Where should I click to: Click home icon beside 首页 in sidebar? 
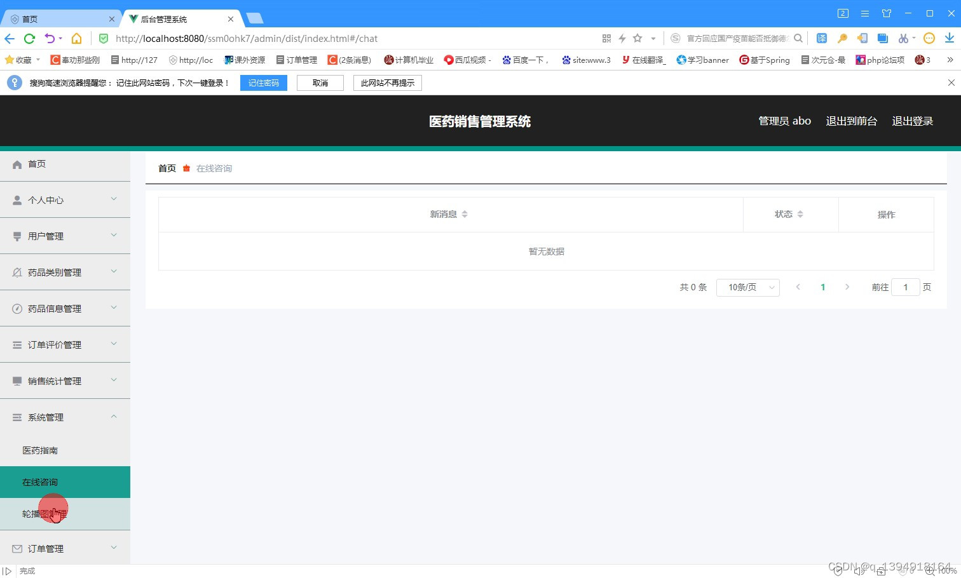(x=17, y=165)
